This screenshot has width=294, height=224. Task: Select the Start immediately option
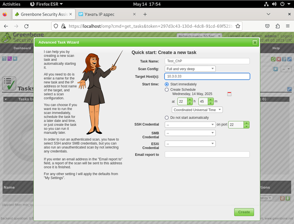(x=167, y=84)
